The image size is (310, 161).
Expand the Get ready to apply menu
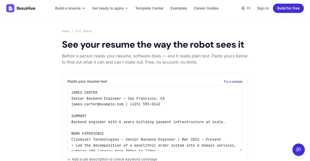(110, 8)
